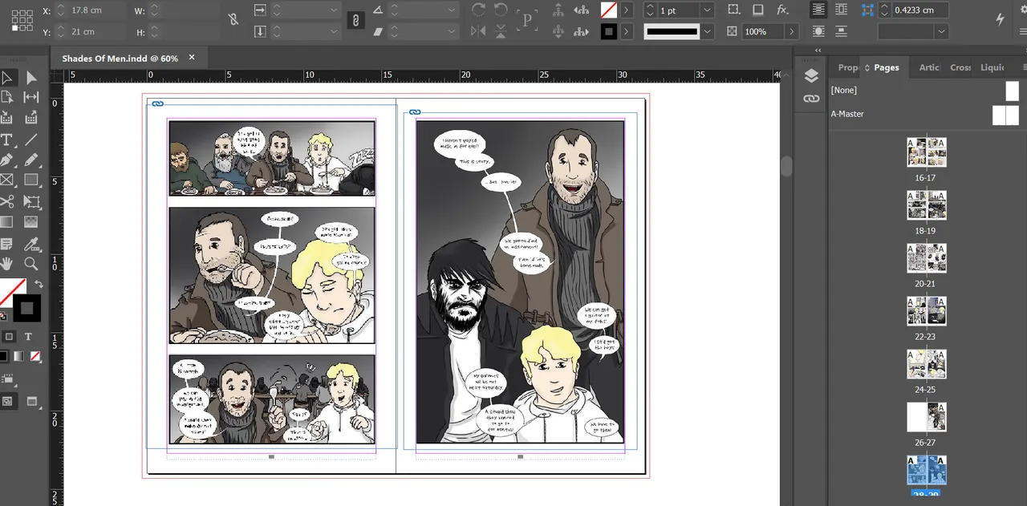The width and height of the screenshot is (1027, 506).
Task: Expand the opacity slider arrow
Action: 792,31
